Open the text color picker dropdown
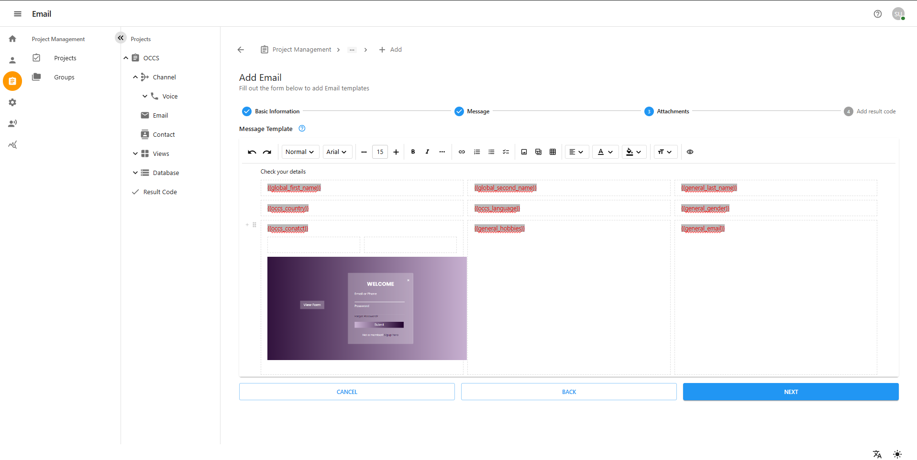Screen dimensions: 917x460 [x=605, y=152]
